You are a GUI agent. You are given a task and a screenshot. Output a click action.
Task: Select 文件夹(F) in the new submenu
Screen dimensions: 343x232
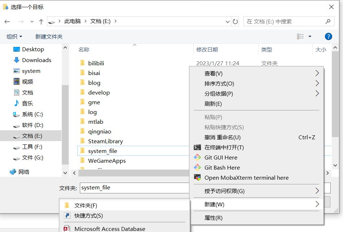pyautogui.click(x=86, y=205)
